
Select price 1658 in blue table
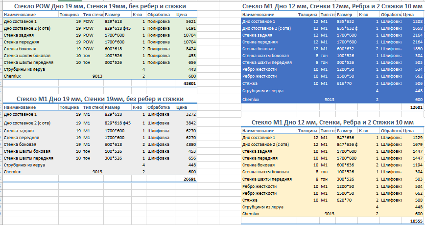coord(418,28)
